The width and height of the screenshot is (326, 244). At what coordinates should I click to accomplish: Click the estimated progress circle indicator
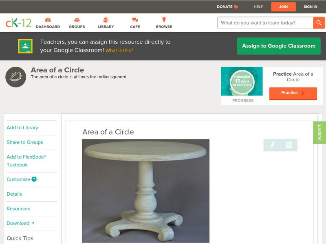click(242, 81)
